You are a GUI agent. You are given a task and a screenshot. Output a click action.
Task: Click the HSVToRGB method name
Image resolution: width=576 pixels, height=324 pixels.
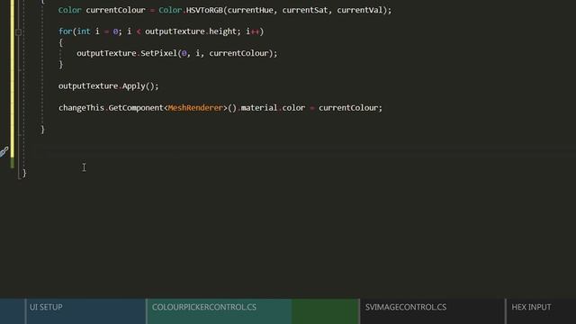point(204,10)
